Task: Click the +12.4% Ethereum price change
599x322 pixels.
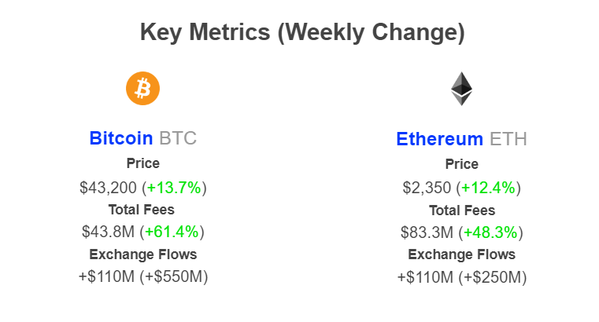Action: tap(488, 188)
